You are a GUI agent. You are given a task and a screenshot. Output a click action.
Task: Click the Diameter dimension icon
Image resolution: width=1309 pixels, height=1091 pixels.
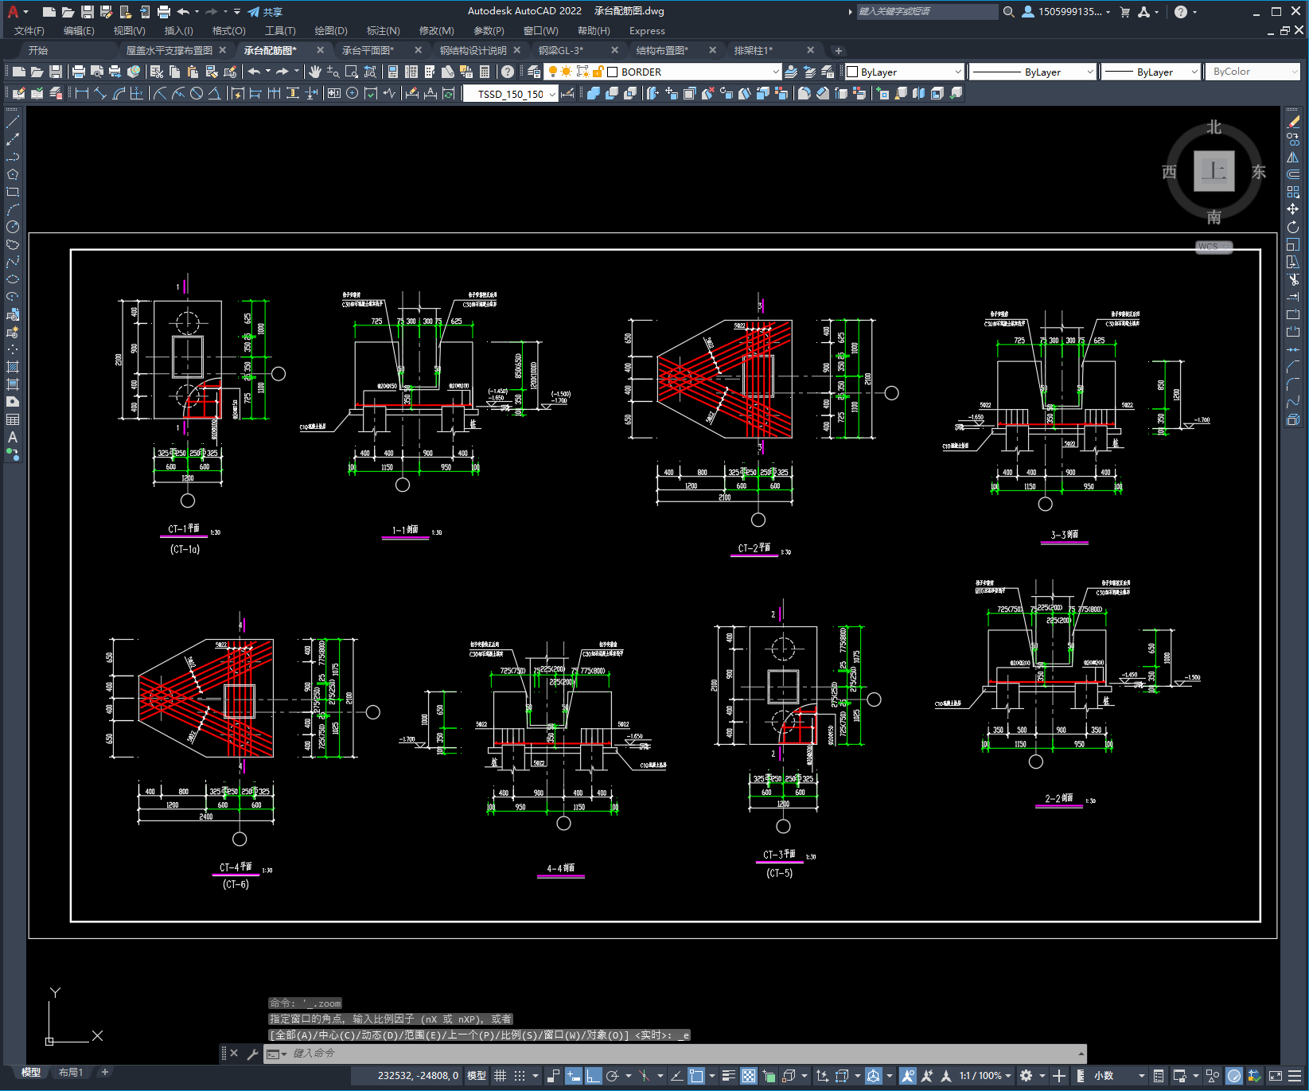click(197, 93)
